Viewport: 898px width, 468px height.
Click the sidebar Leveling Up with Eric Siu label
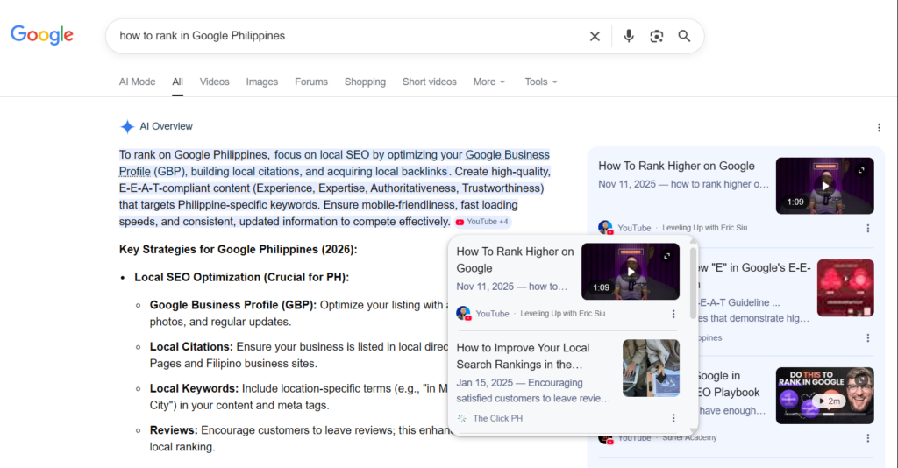704,228
